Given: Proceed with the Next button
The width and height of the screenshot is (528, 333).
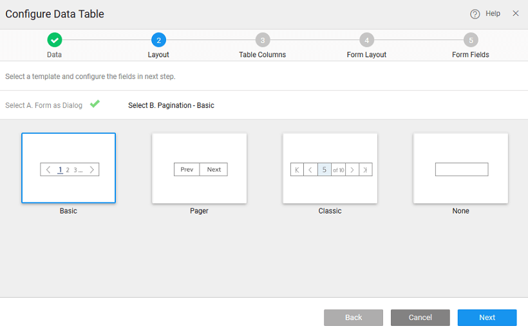Looking at the screenshot, I should point(487,318).
